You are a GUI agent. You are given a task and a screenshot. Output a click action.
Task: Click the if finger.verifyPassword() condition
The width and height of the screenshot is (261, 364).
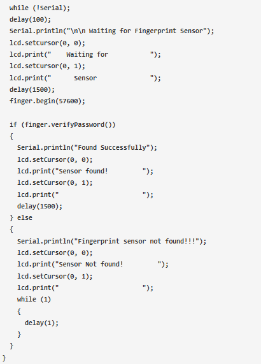point(62,125)
